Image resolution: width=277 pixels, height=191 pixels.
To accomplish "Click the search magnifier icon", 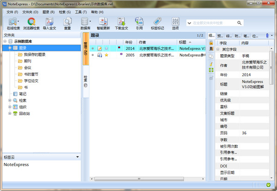I will (x=239, y=23).
